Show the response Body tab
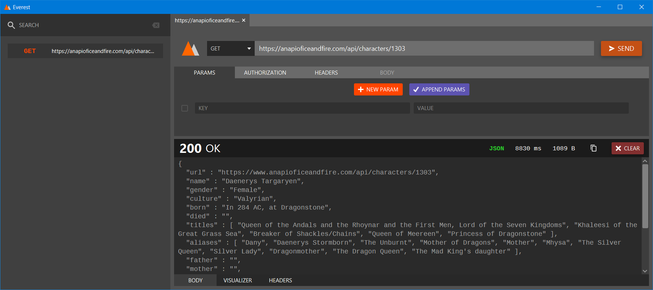This screenshot has height=290, width=653. (x=195, y=280)
